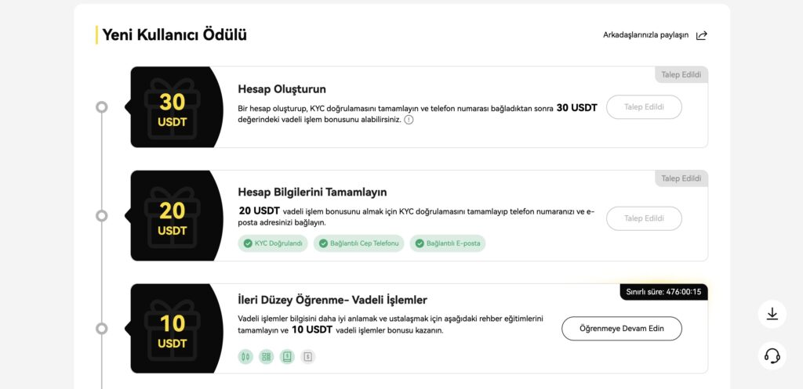Click the 20 USDT gift box badge
The width and height of the screenshot is (803, 389).
pyautogui.click(x=173, y=216)
